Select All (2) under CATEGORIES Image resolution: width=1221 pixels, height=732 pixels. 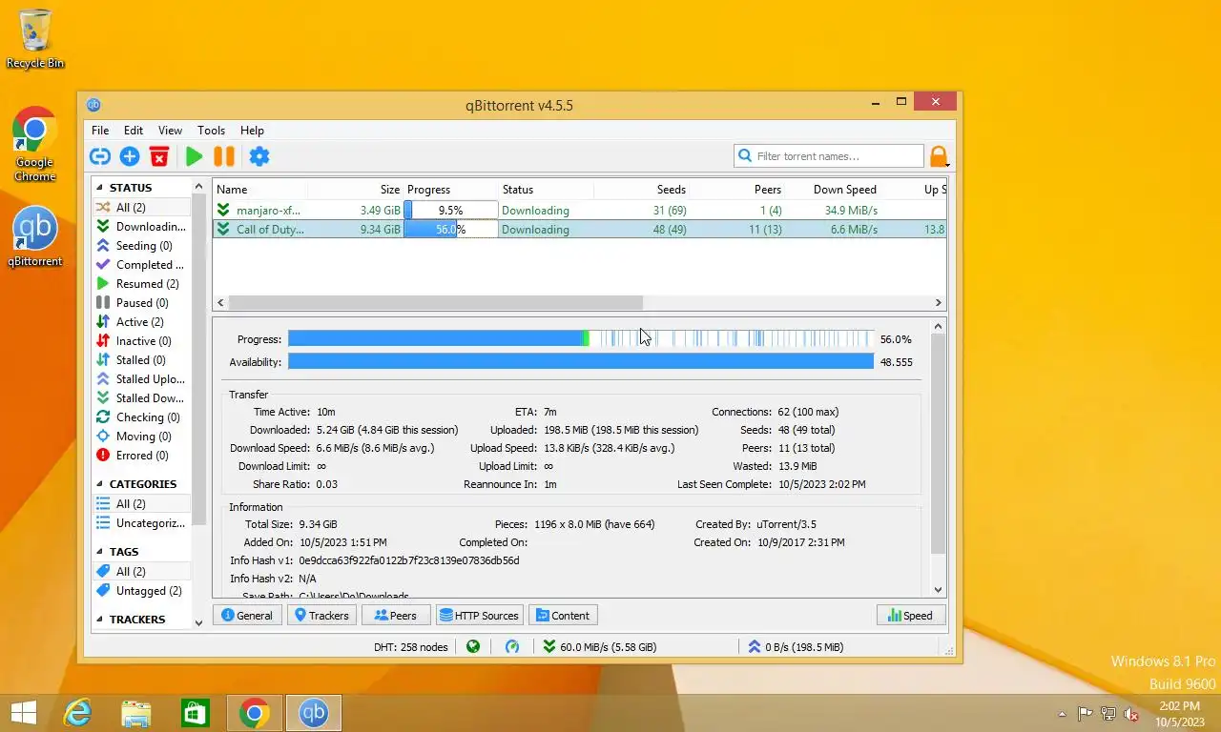tap(141, 503)
